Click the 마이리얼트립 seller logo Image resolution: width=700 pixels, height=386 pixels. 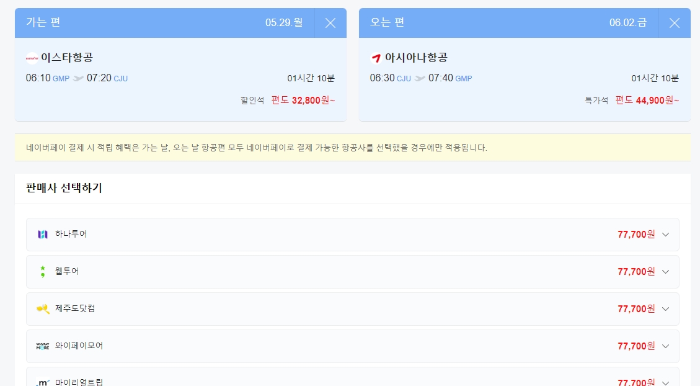click(x=42, y=381)
